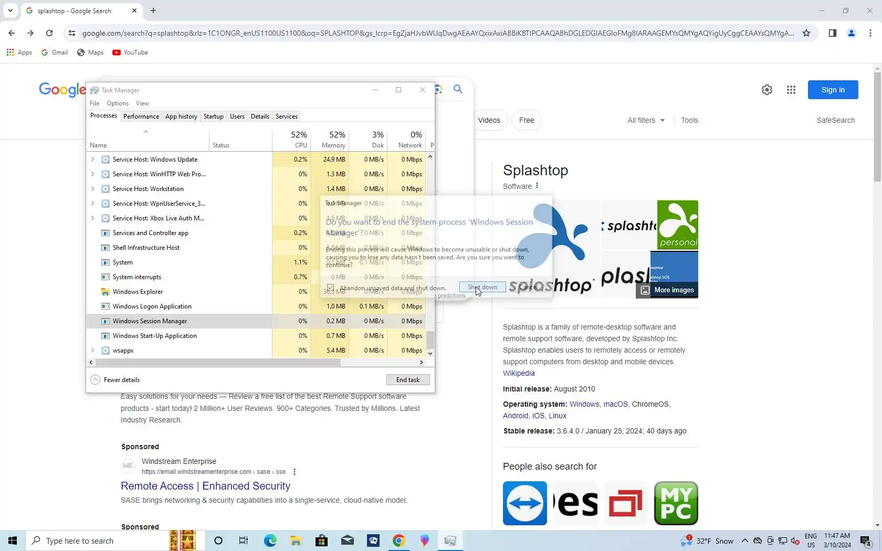Click the Task Manager horizontal scrollbar thumb
This screenshot has height=551, width=882.
tap(218, 362)
